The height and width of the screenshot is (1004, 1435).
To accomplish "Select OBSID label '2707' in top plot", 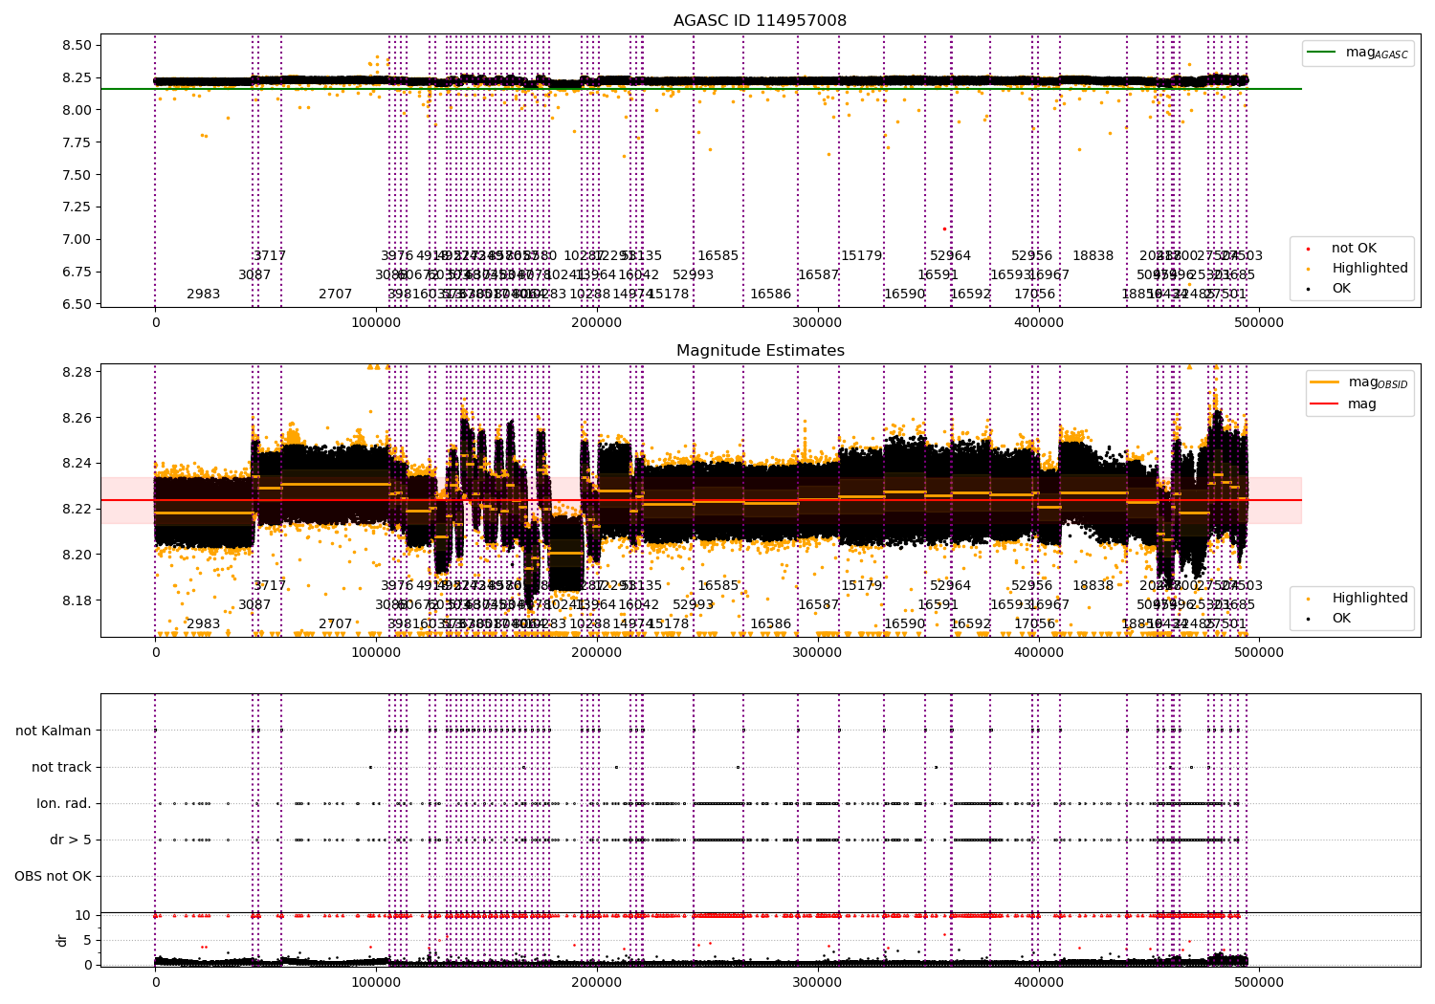I will [x=336, y=295].
